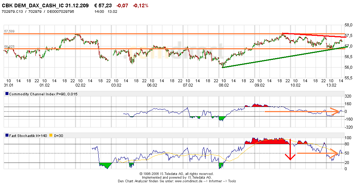Click the 02.02 date label
Screen dimensions: 354x183
80,85
